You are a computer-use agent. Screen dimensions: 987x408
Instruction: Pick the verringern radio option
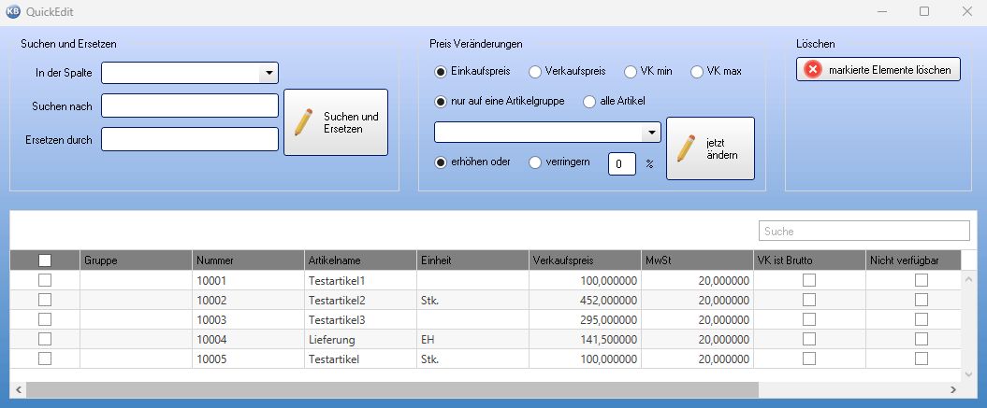pyautogui.click(x=535, y=162)
